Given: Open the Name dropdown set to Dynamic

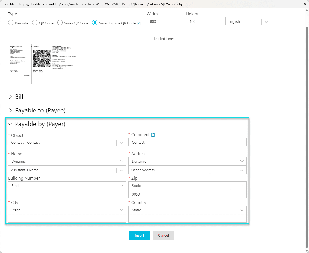Looking at the screenshot, I should (x=121, y=161).
